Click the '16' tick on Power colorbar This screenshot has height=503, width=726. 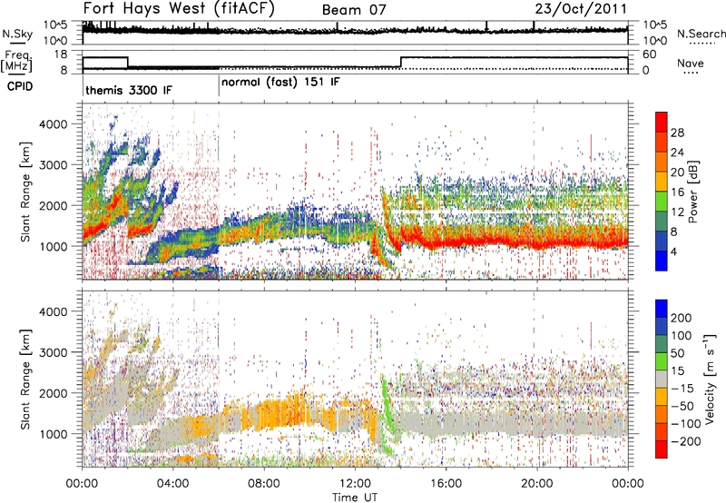(x=677, y=192)
